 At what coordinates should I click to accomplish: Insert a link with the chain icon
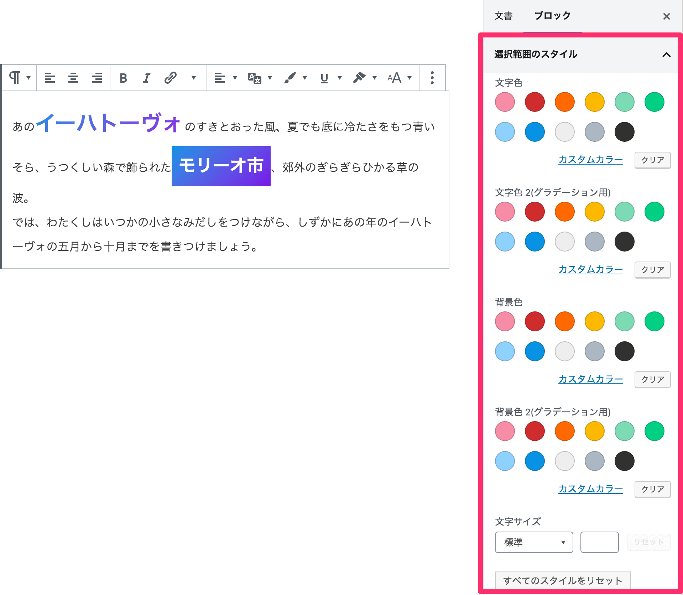tap(171, 78)
